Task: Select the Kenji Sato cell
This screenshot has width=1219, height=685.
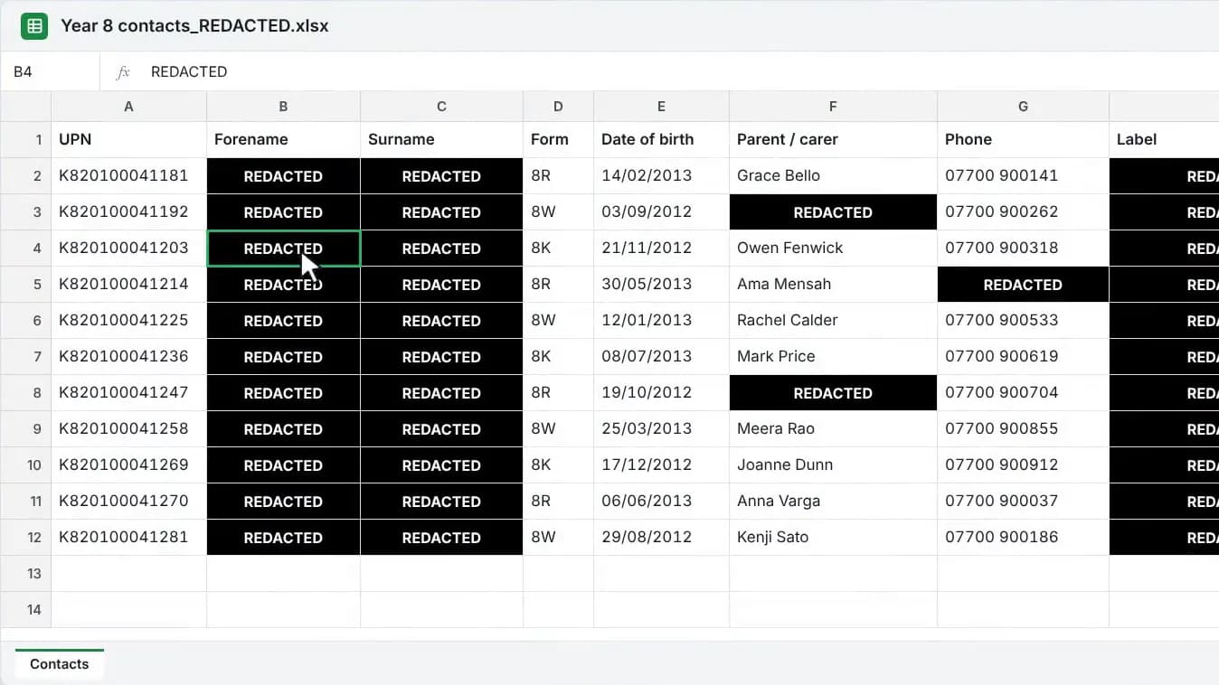Action: click(833, 538)
